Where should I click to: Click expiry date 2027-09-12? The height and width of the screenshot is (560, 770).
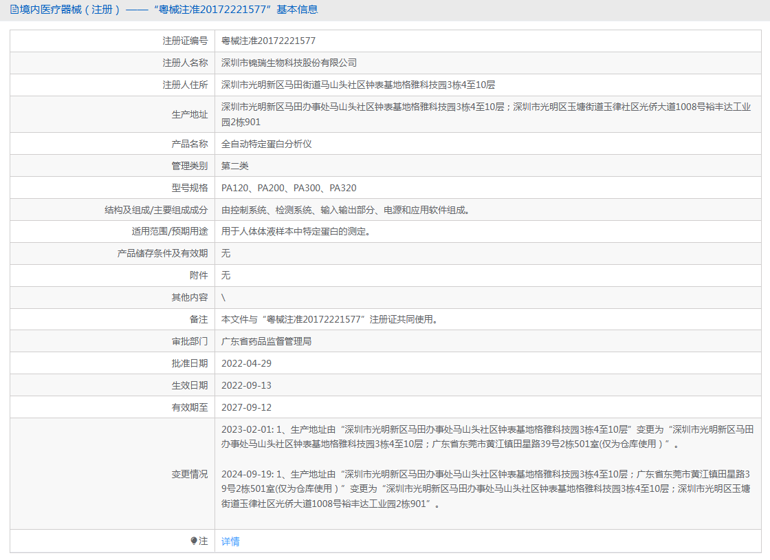(247, 408)
